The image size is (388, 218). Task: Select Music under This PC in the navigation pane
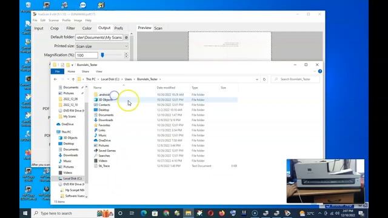[x=67, y=161]
